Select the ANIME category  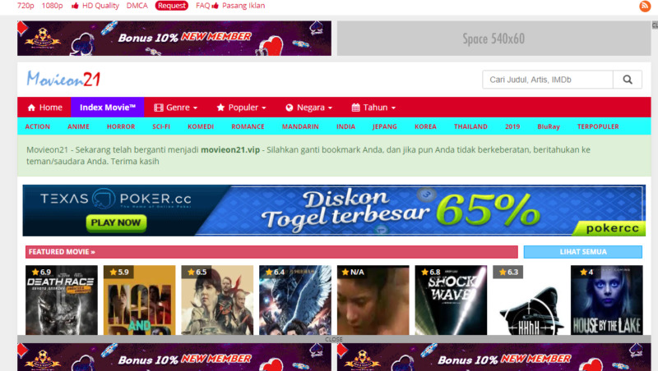[x=78, y=126]
